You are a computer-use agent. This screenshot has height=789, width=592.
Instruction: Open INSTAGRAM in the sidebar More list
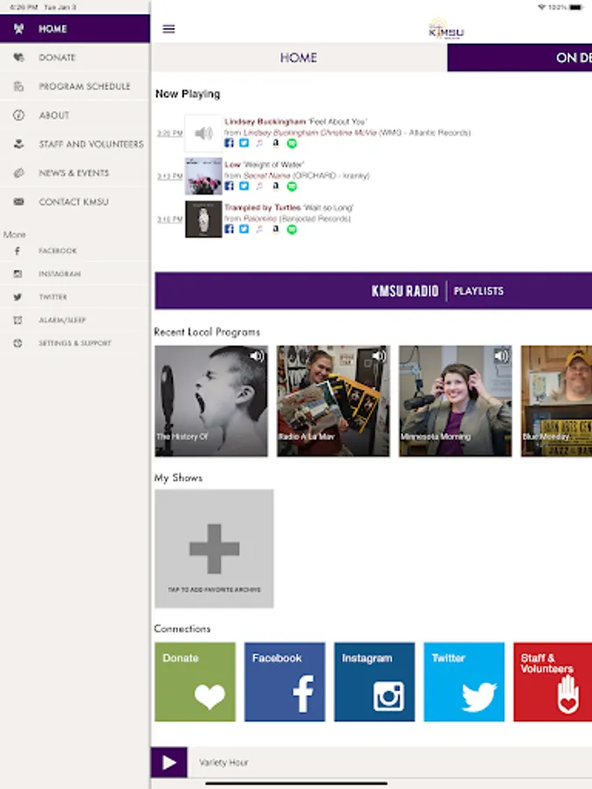pyautogui.click(x=75, y=274)
